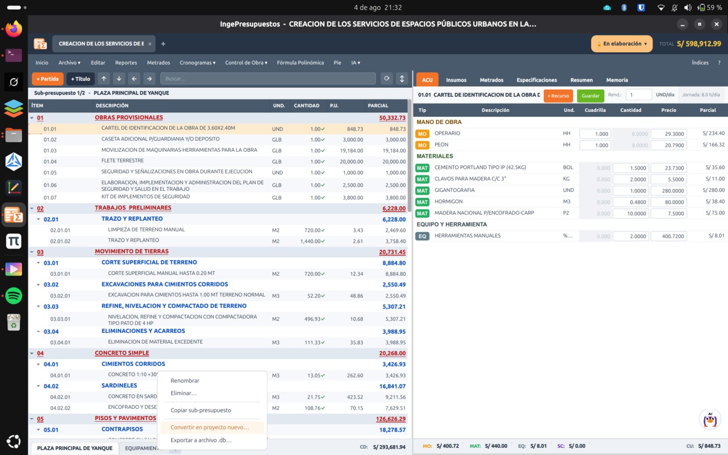The image size is (728, 455).
Task: Outdent item with left arrow button
Action: (134, 79)
